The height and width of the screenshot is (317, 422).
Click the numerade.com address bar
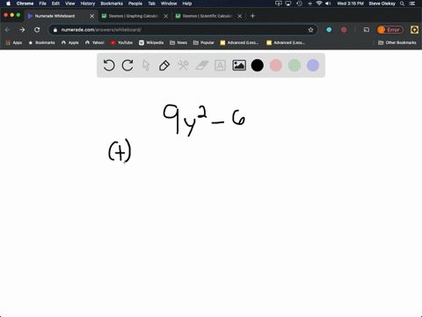click(183, 30)
